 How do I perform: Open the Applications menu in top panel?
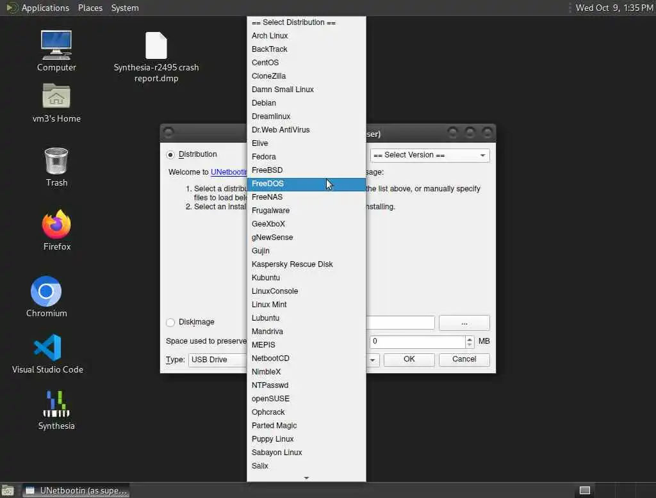(45, 8)
